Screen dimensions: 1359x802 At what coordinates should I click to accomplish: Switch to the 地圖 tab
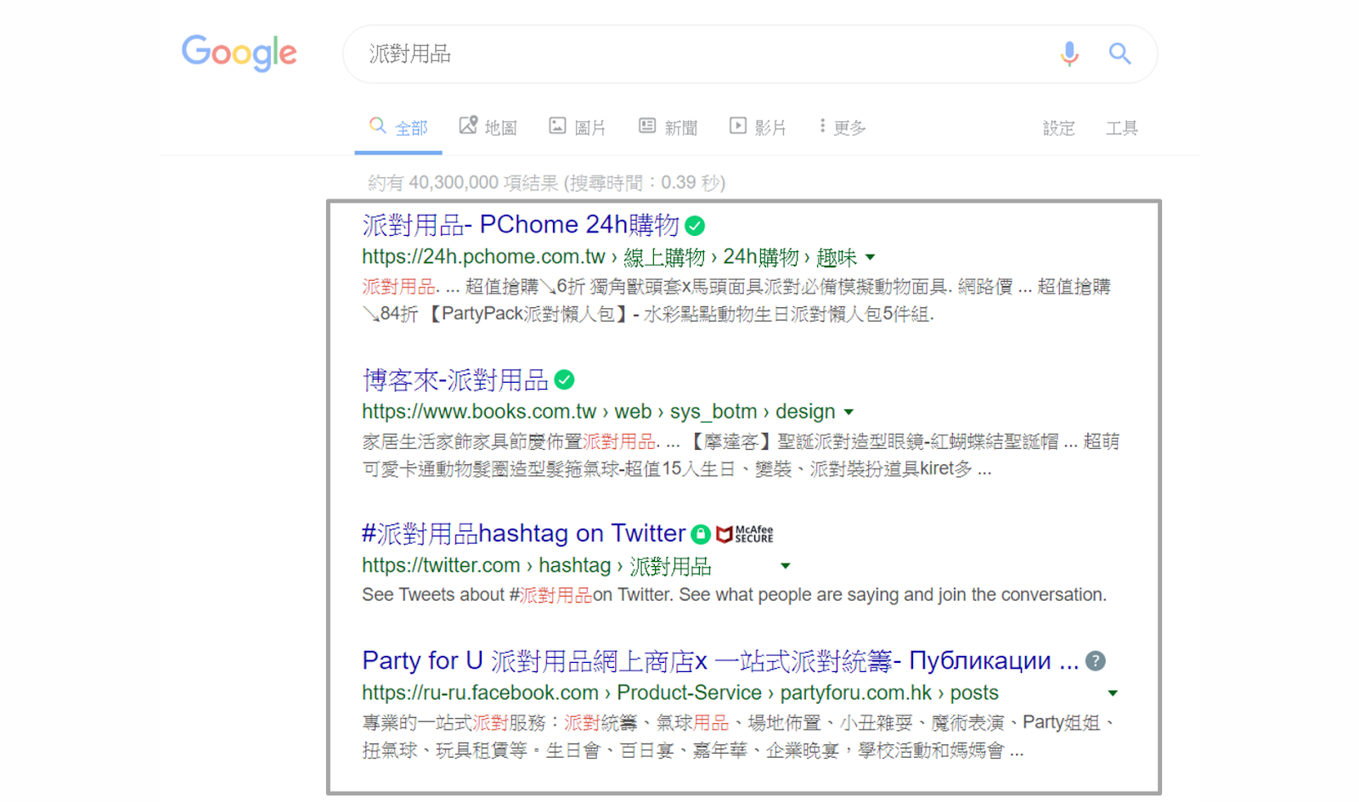[x=488, y=127]
